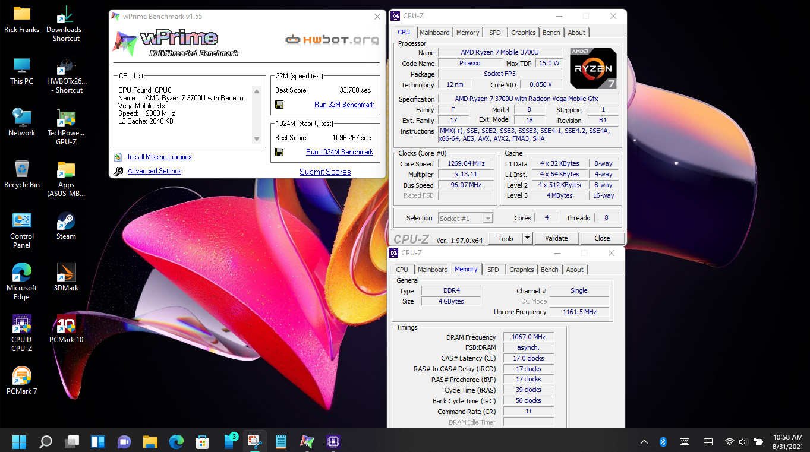This screenshot has height=452, width=810.
Task: Open the touch keyboard tray icon
Action: point(685,442)
